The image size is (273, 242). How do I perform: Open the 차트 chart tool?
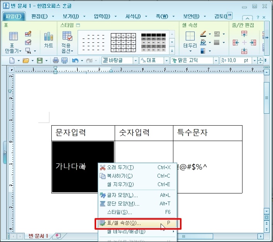(48, 40)
